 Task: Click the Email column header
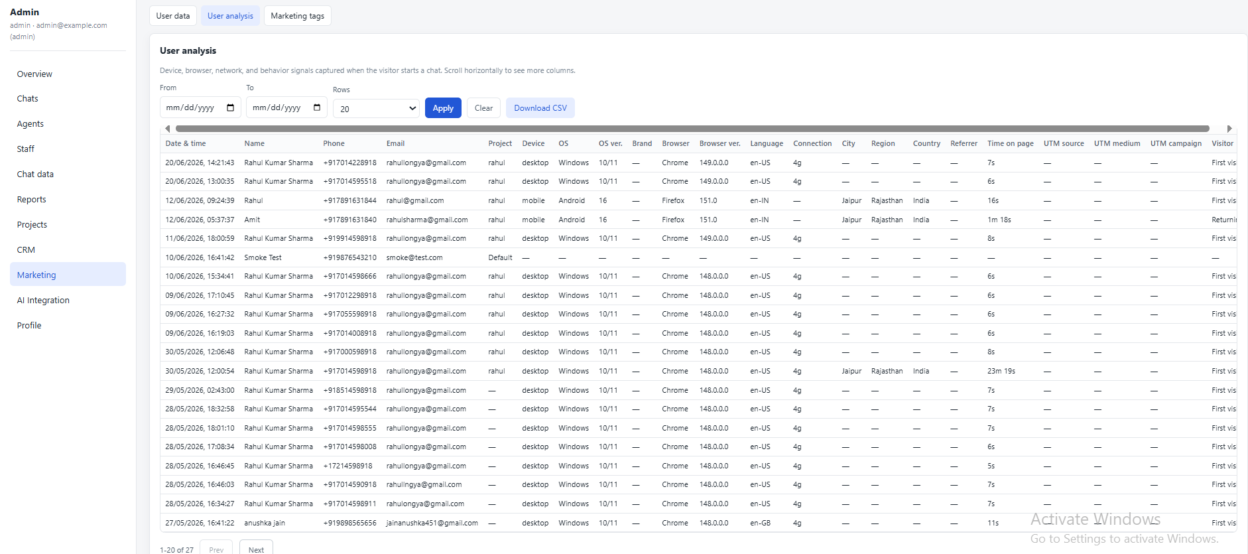[395, 143]
